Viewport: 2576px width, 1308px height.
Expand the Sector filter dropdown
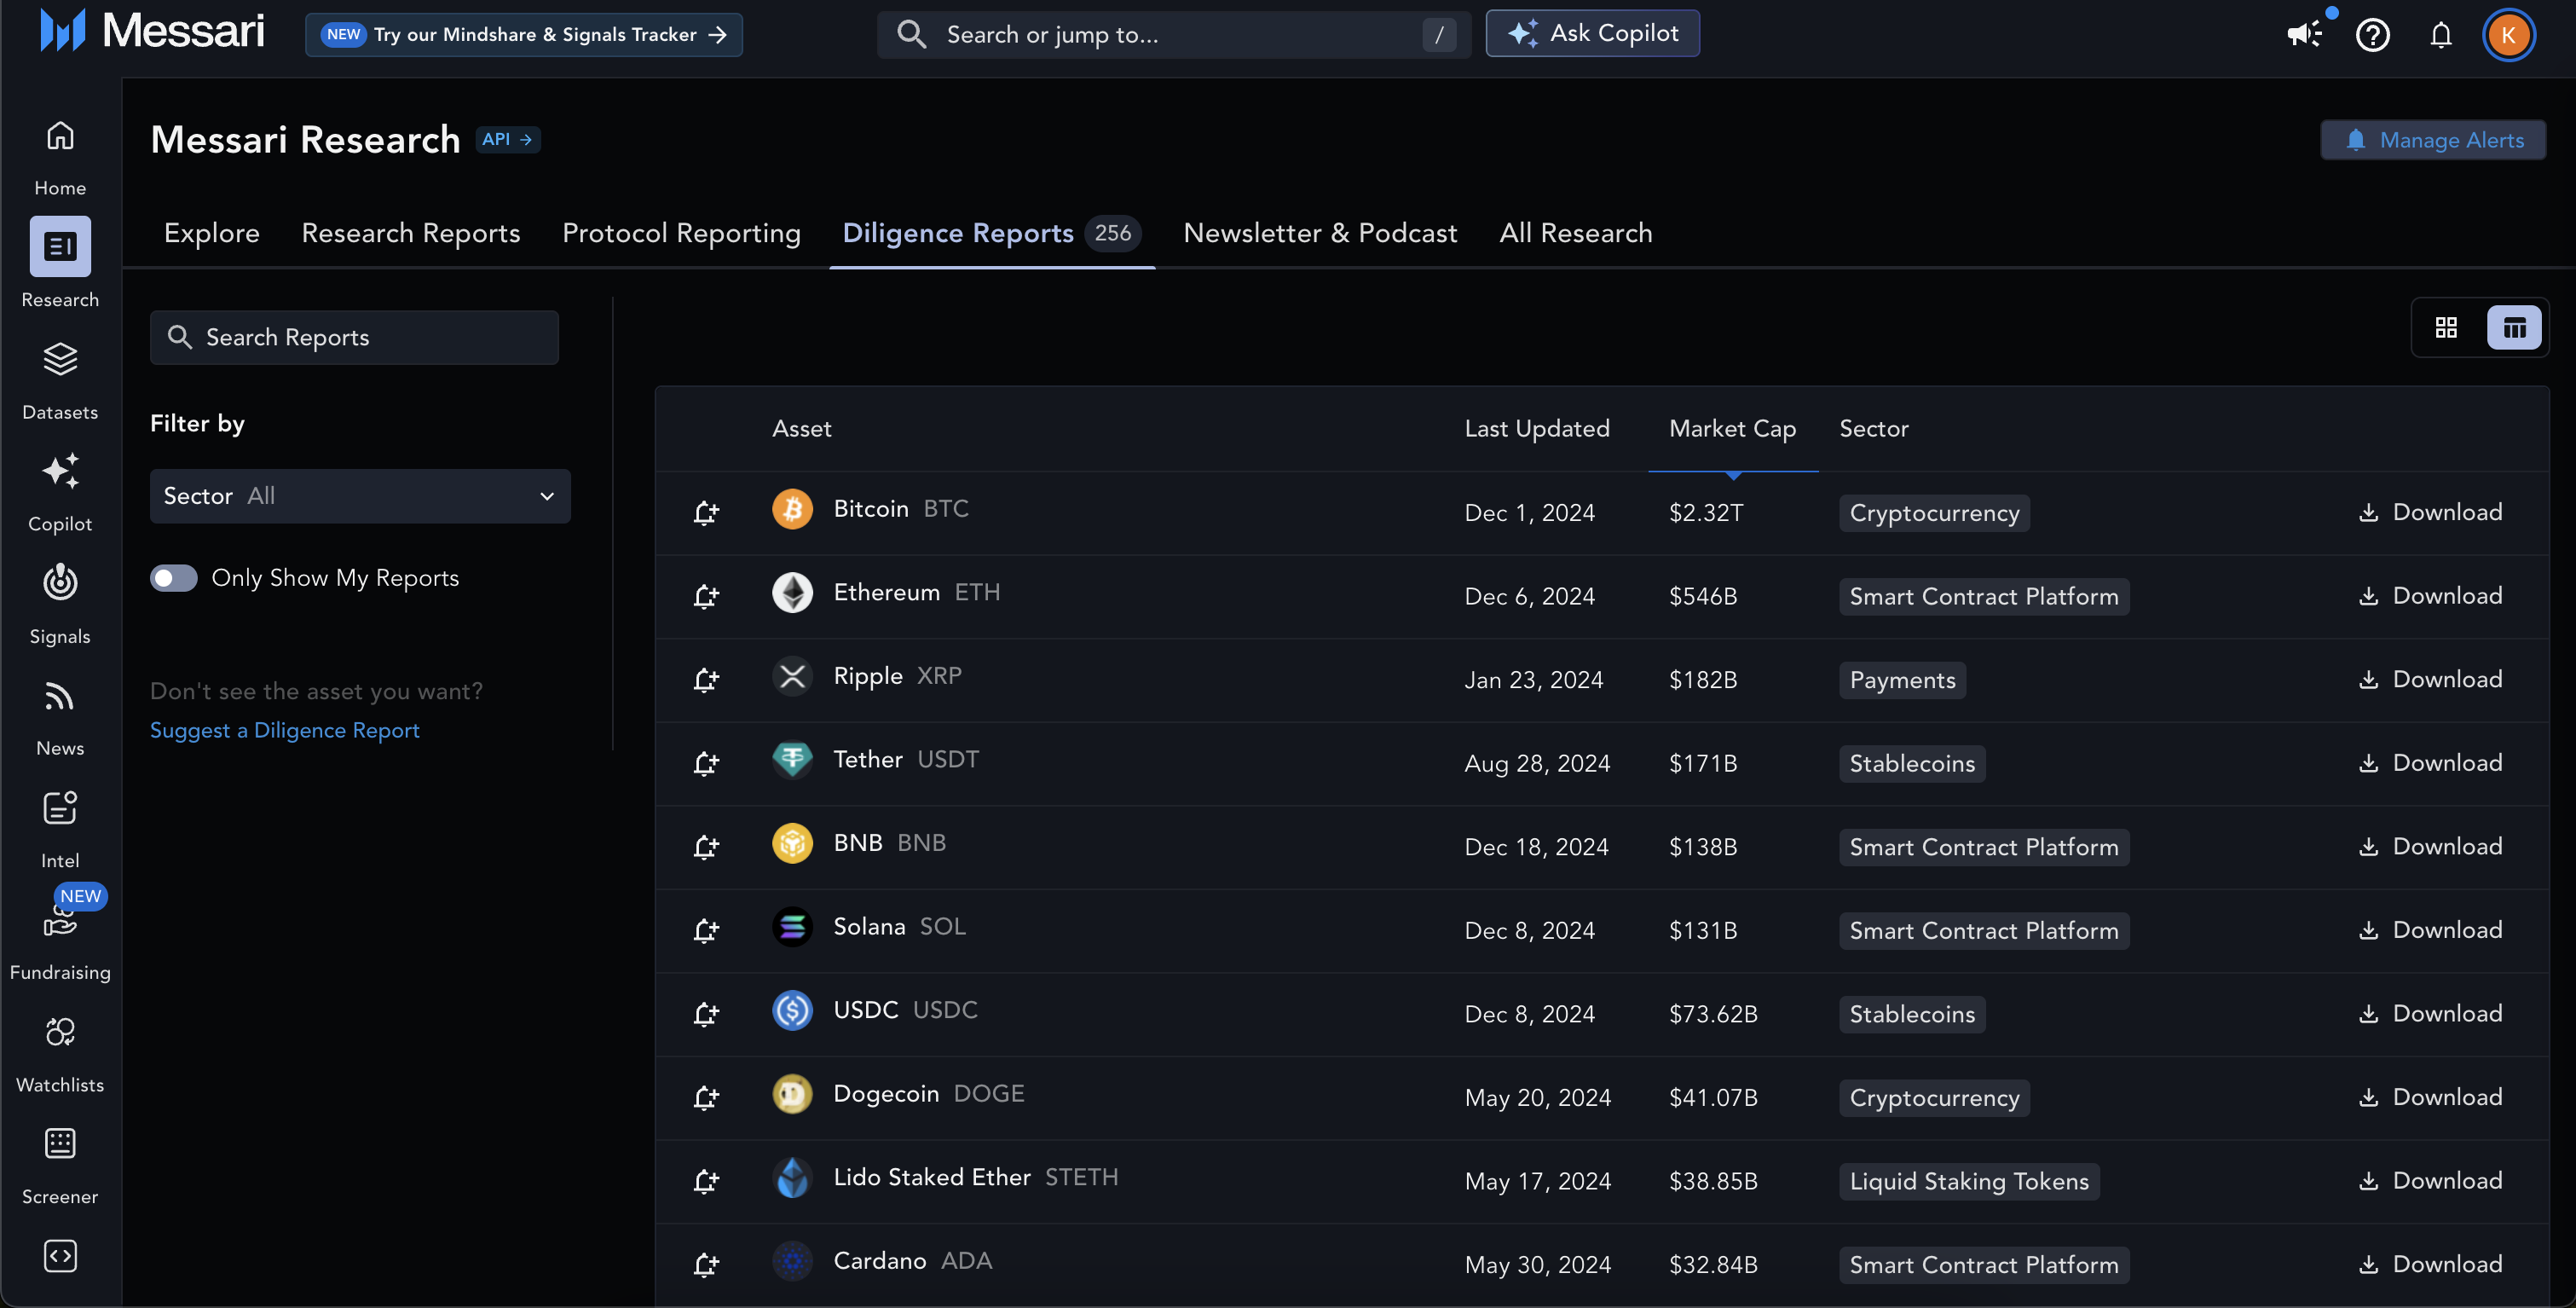click(360, 496)
